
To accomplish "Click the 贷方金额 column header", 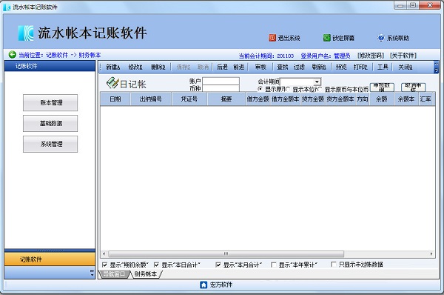I will coord(312,99).
